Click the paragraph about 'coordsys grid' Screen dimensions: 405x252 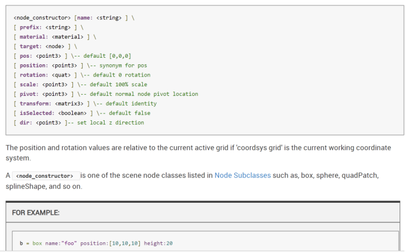pyautogui.click(x=201, y=152)
